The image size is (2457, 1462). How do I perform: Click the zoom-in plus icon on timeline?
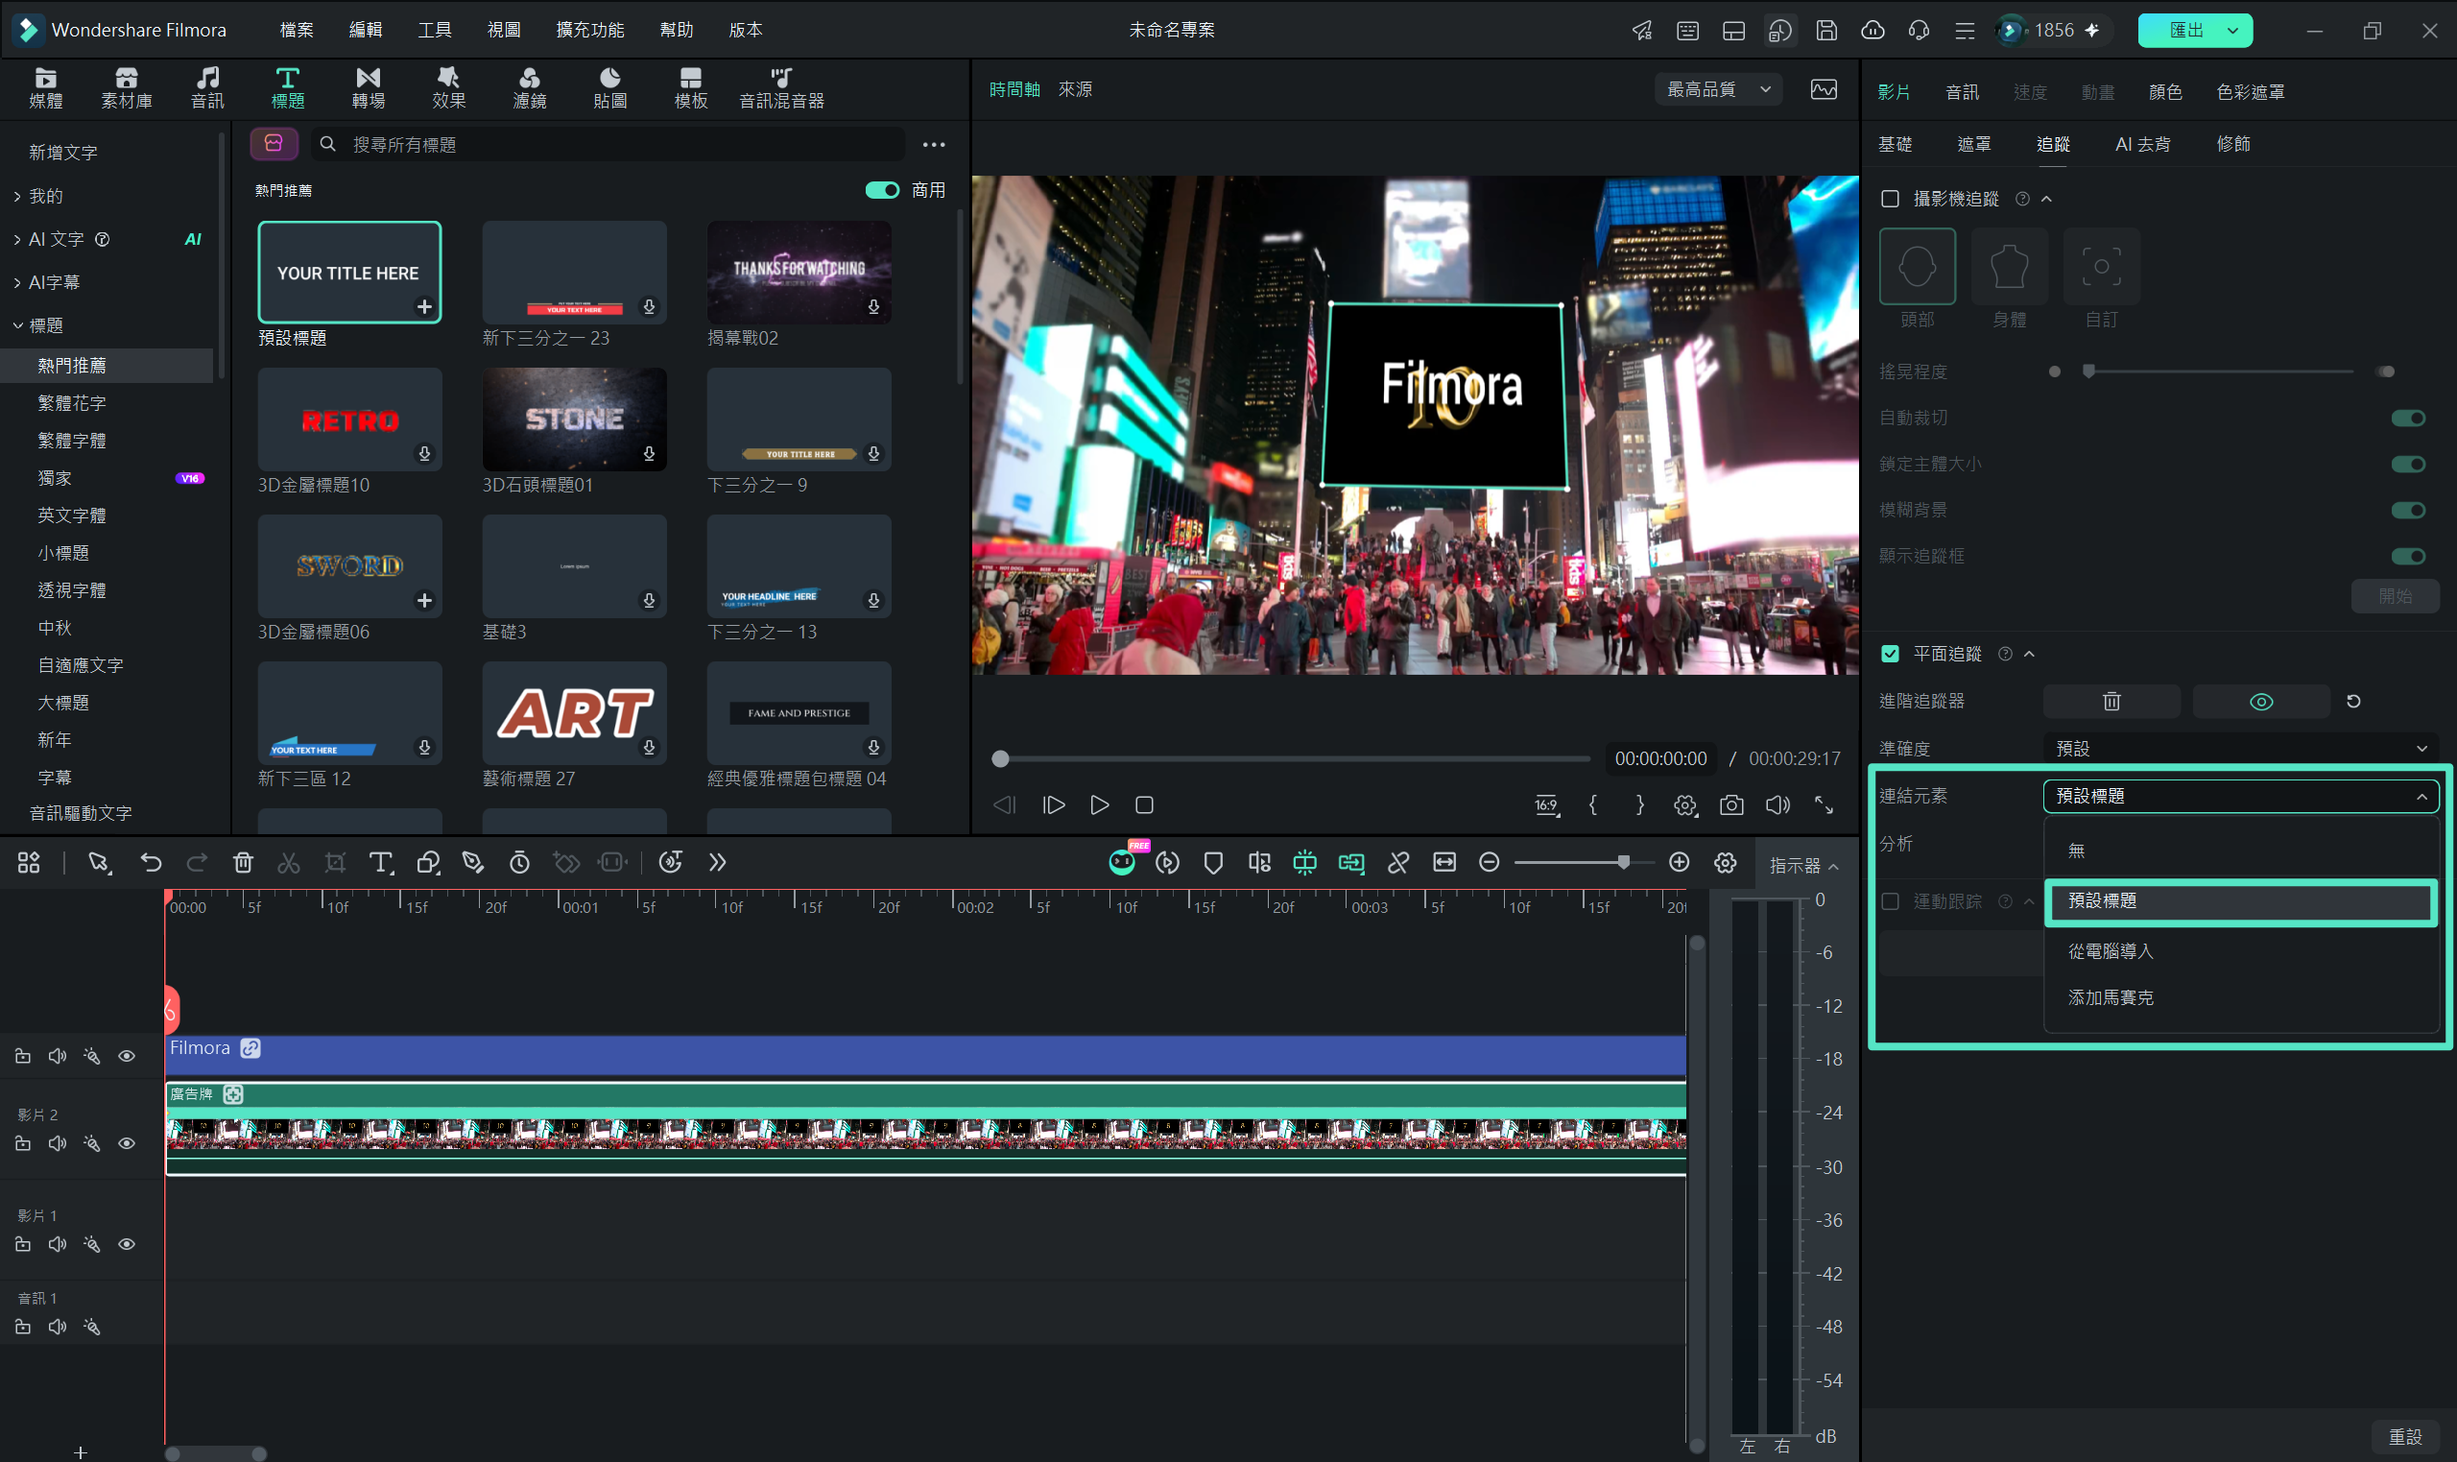(x=1679, y=862)
